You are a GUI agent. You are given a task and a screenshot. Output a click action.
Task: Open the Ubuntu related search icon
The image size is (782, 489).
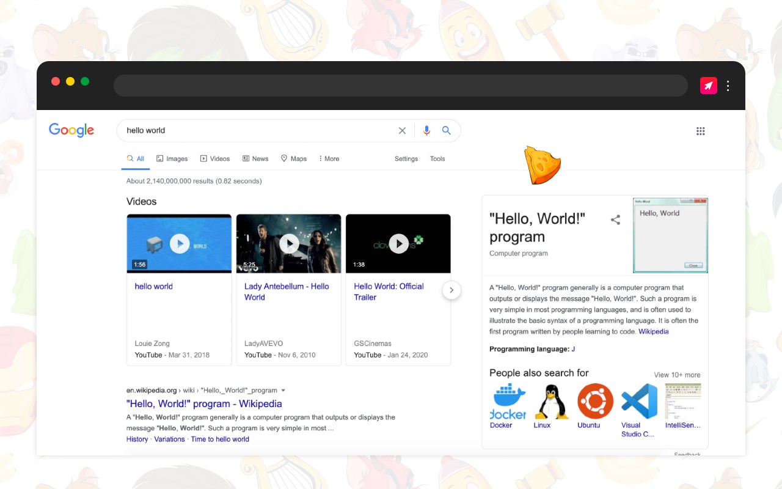[x=596, y=401]
